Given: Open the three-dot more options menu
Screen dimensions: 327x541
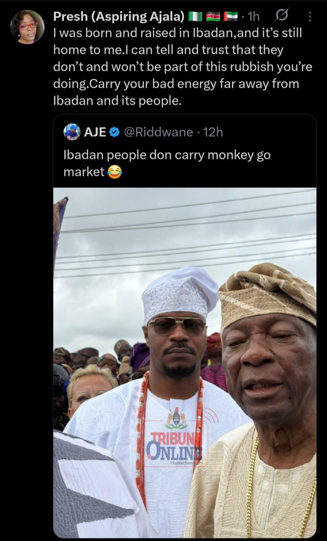Looking at the screenshot, I should click(x=310, y=17).
